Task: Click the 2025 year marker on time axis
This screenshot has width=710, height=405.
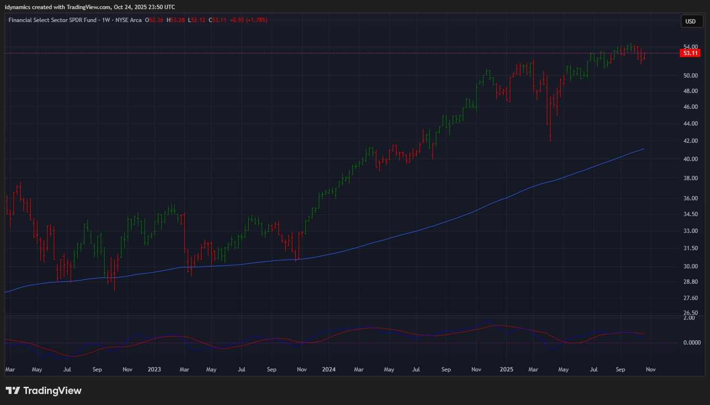Action: tap(506, 370)
